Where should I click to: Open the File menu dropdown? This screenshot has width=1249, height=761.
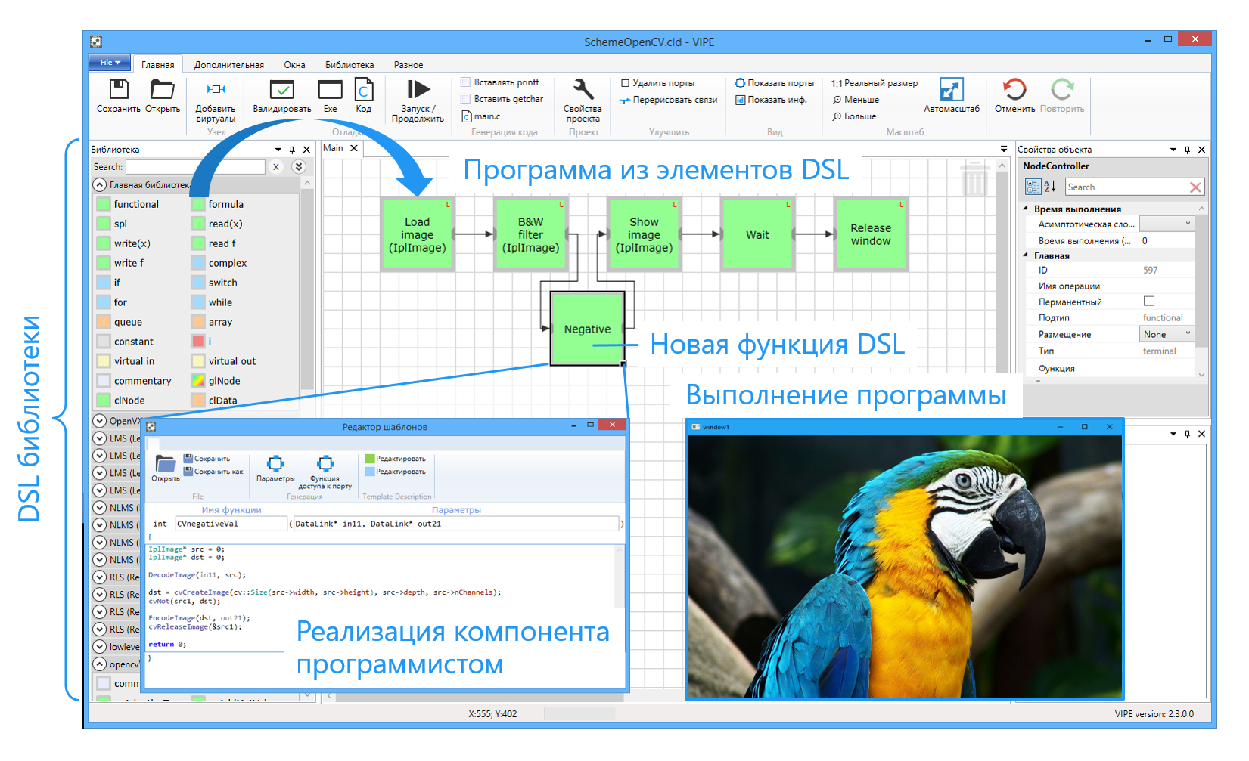[110, 63]
